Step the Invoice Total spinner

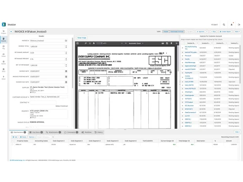click(x=66, y=47)
